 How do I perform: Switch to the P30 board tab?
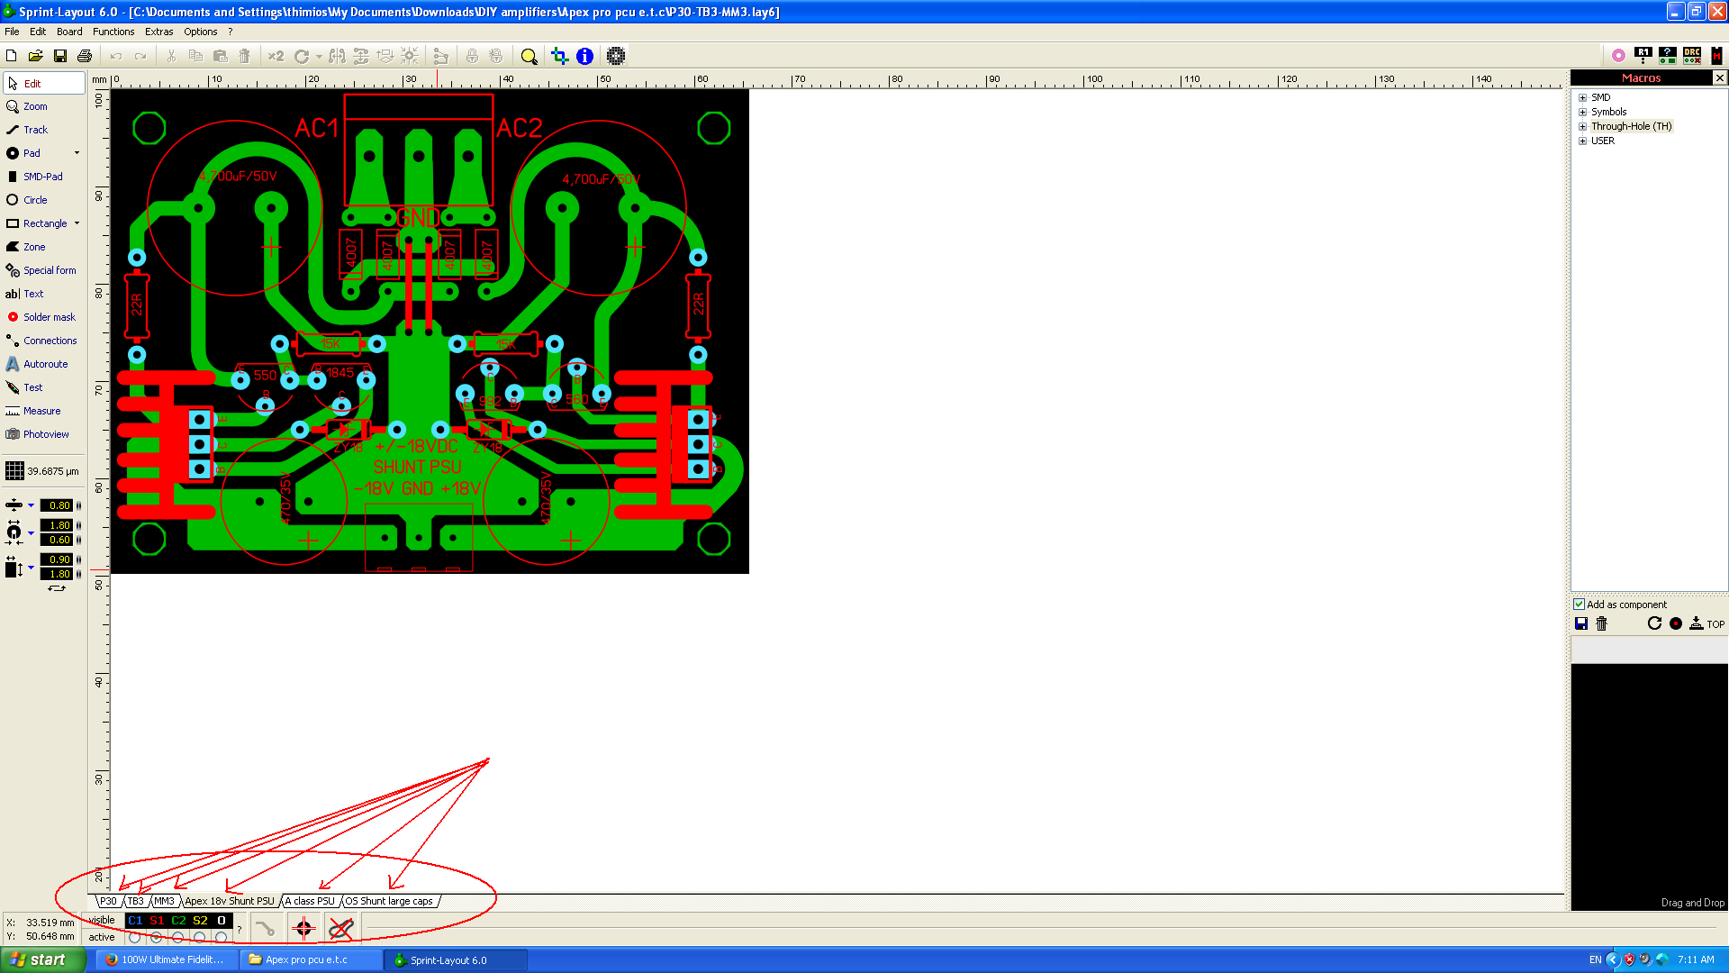[108, 901]
